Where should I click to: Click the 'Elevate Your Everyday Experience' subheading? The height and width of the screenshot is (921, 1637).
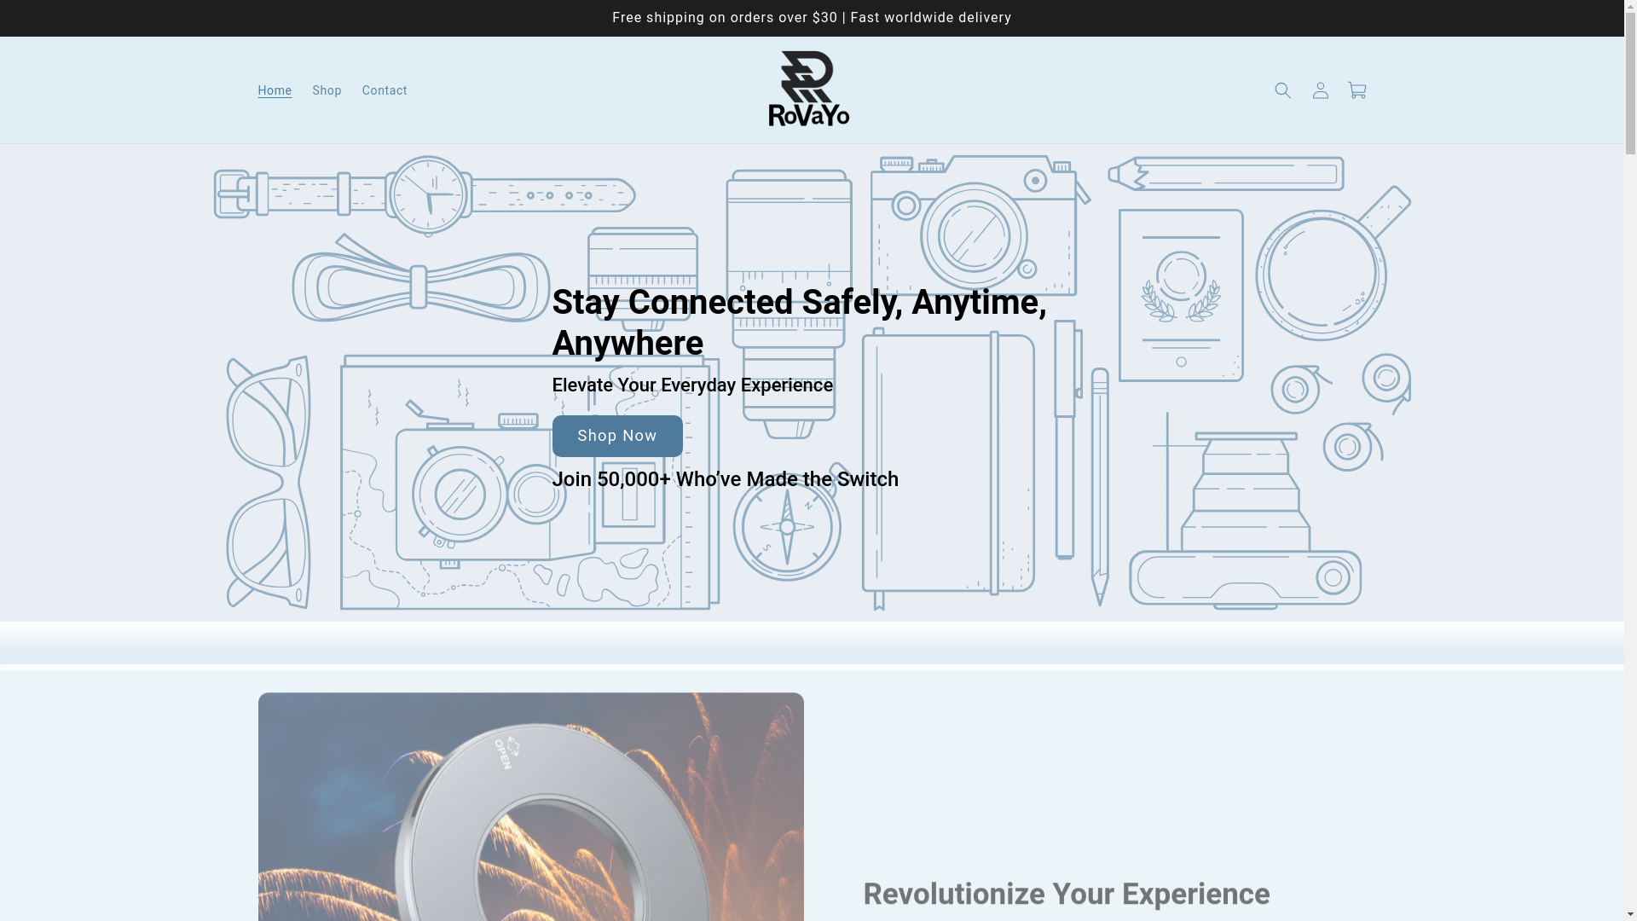pos(692,385)
